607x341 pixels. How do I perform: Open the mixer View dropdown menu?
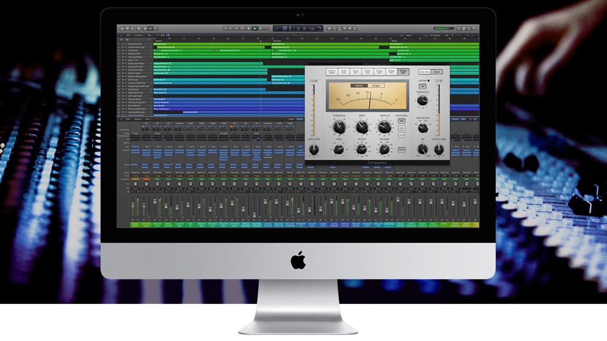(x=149, y=118)
